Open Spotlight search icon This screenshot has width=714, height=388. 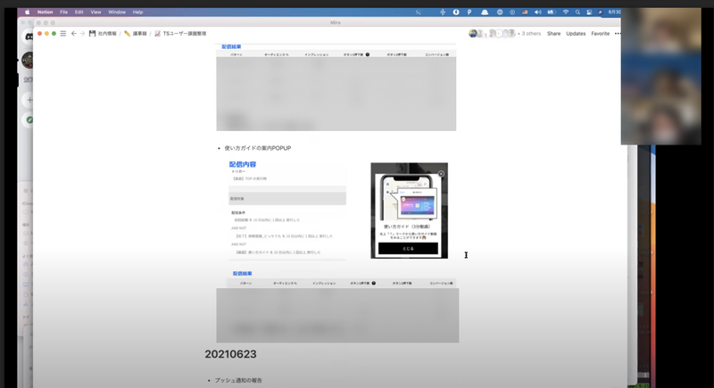577,12
